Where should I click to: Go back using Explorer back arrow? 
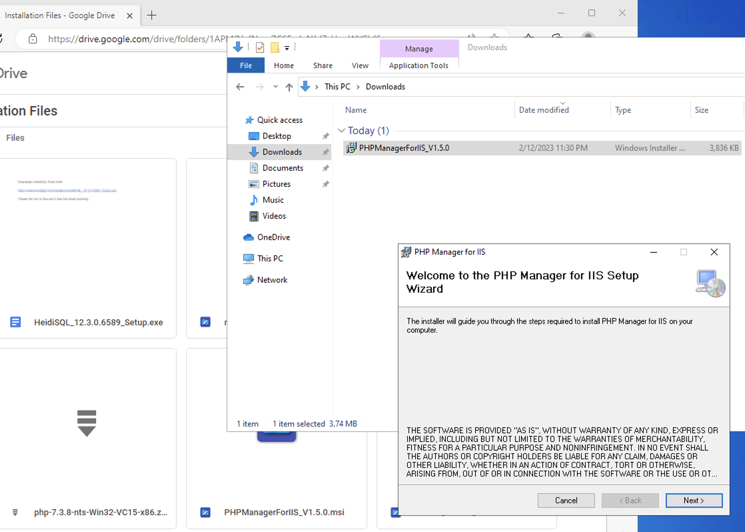tap(240, 87)
